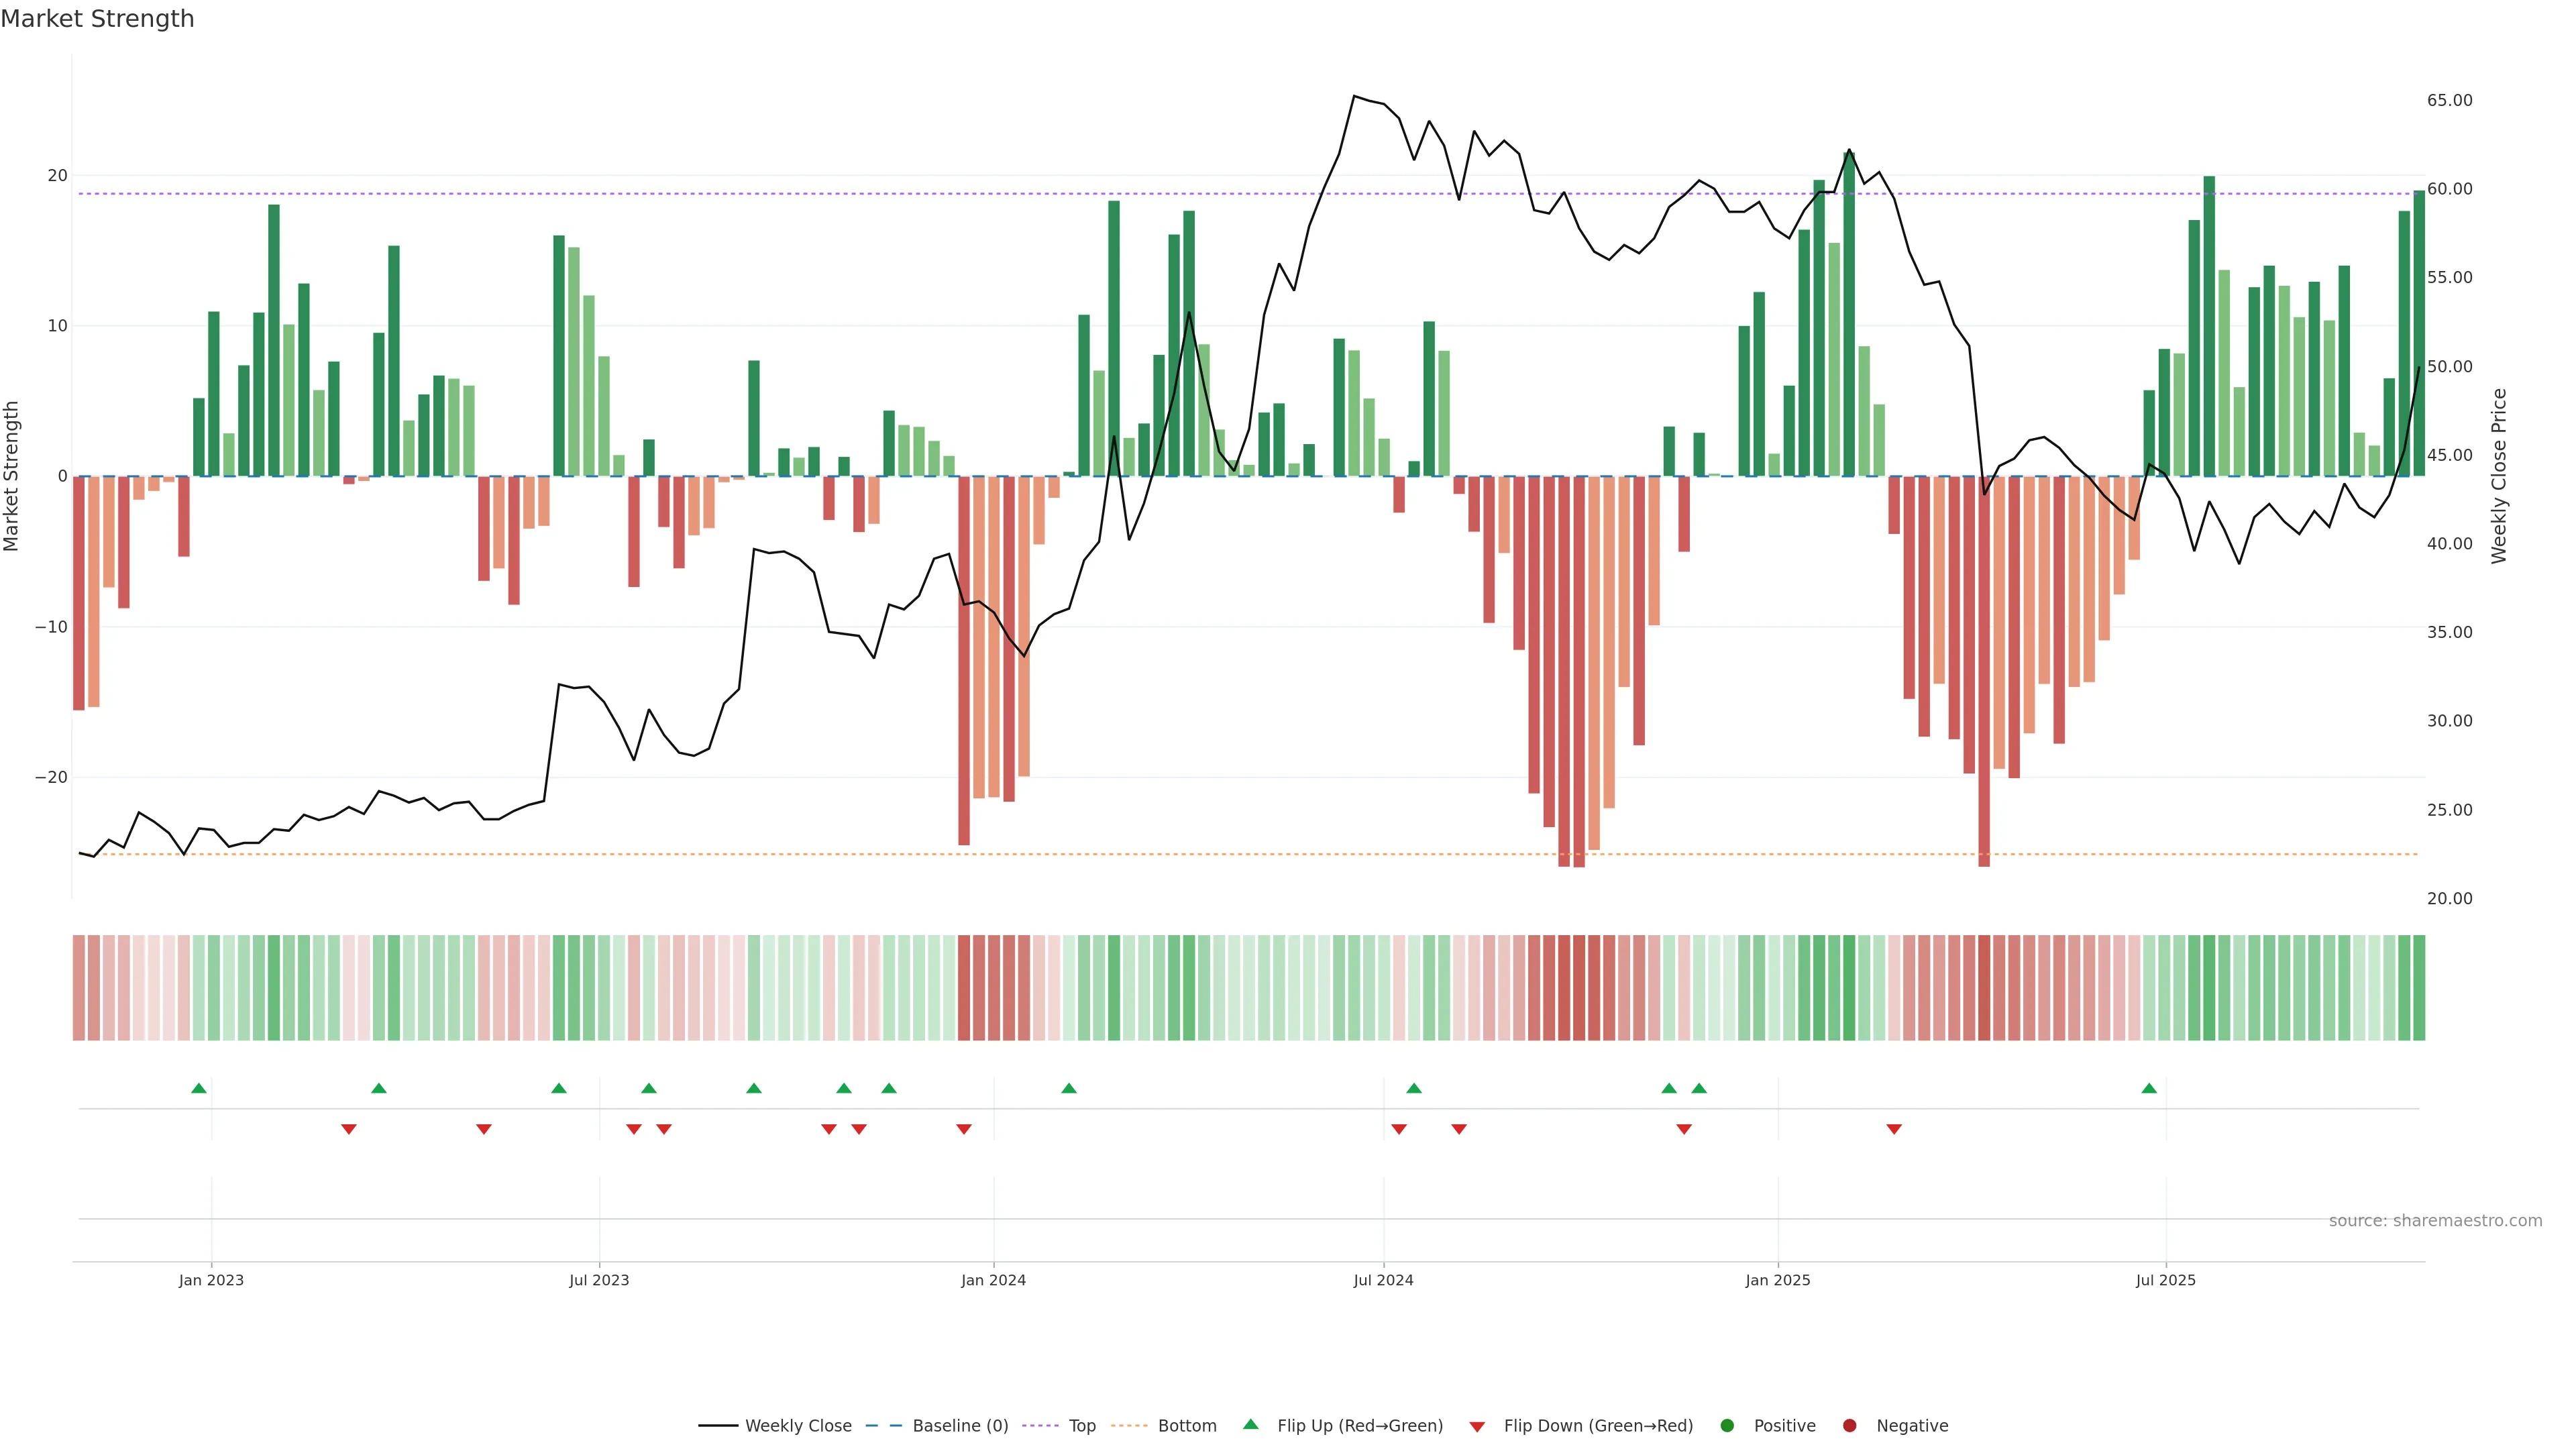Click the last green flip-up triangle near Jul 2025
Screen dimensions: 2576x1449
pos(2149,1088)
